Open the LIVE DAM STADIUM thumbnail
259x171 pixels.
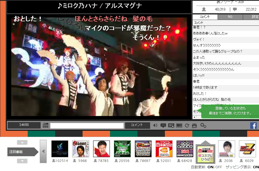(x=143, y=149)
